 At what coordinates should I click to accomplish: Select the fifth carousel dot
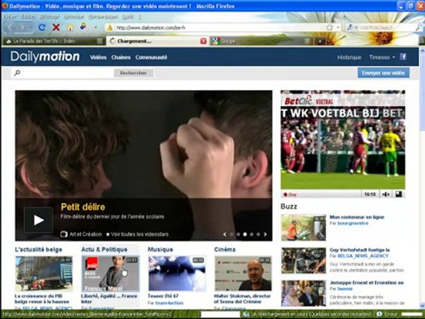(x=258, y=234)
